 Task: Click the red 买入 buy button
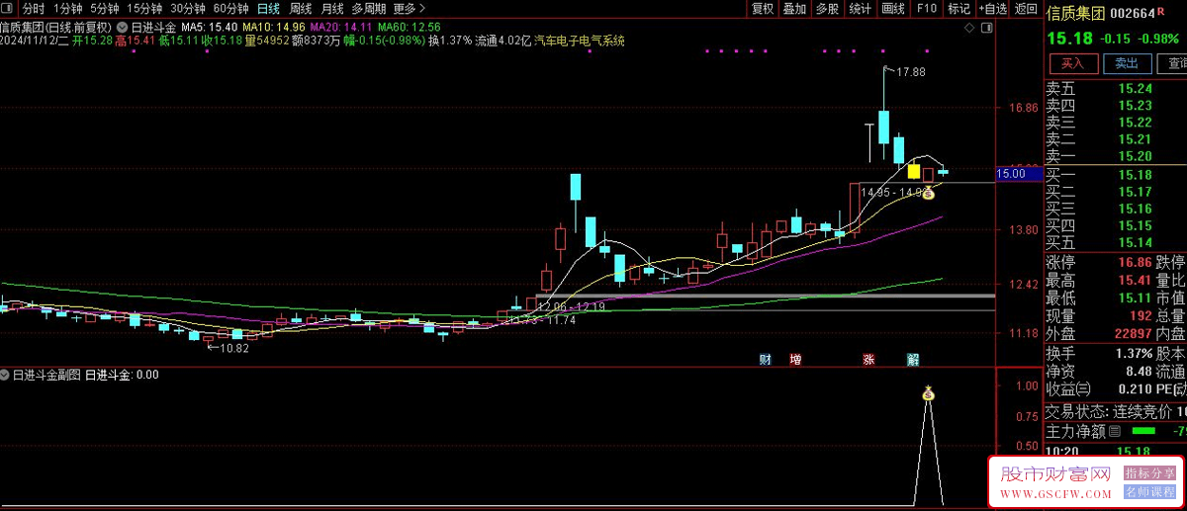click(x=1073, y=63)
